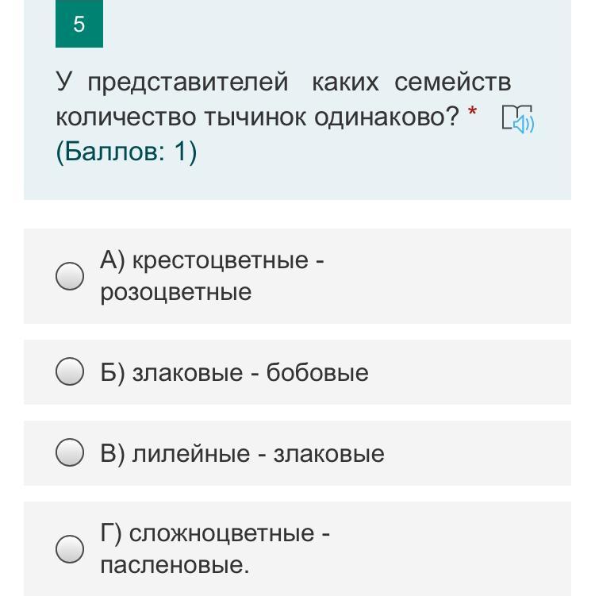Click the word "пасленовые" in option Г

tap(174, 565)
